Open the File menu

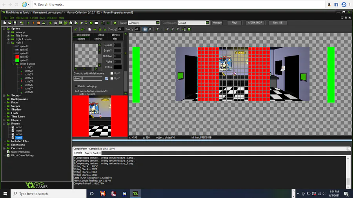pyautogui.click(x=5, y=18)
